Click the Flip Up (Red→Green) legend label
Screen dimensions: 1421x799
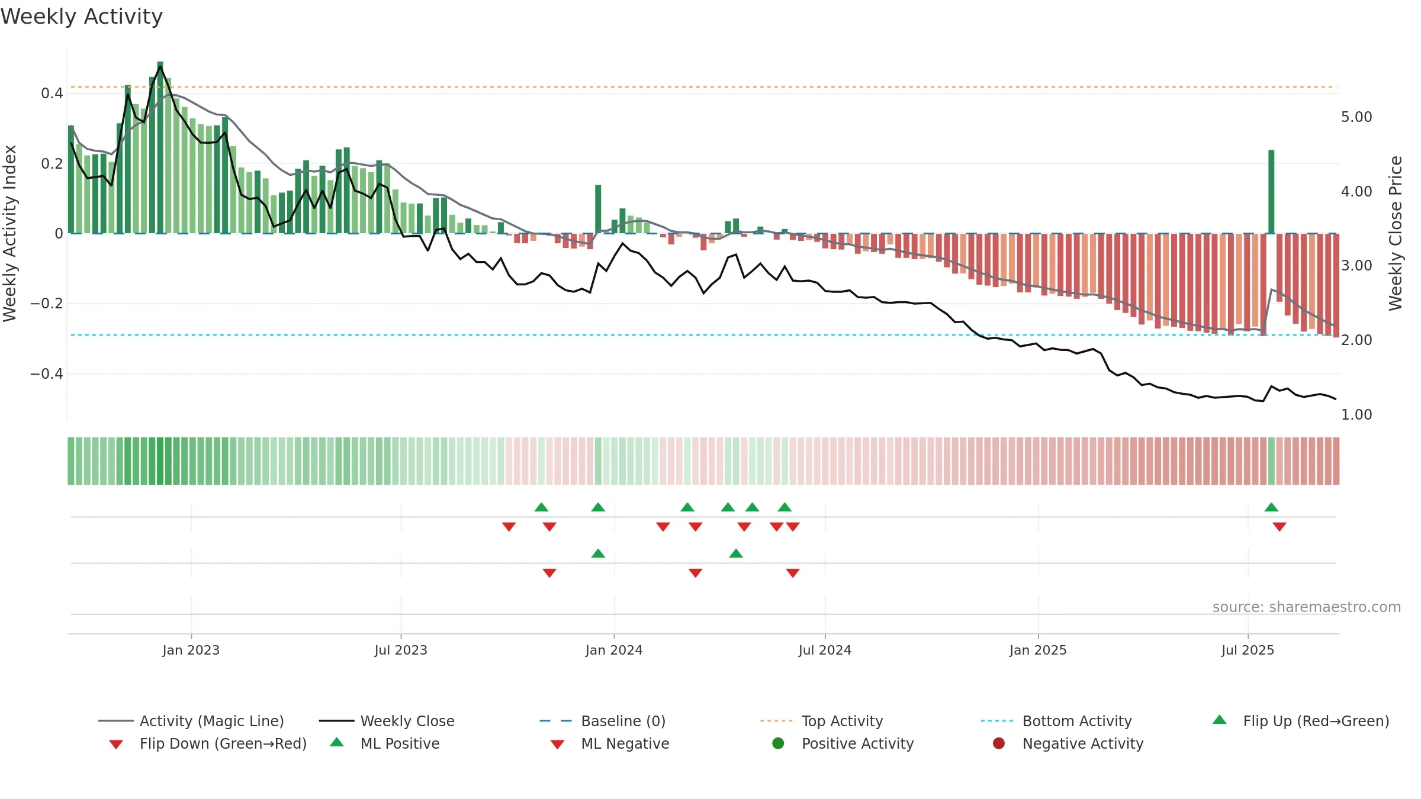(1316, 721)
